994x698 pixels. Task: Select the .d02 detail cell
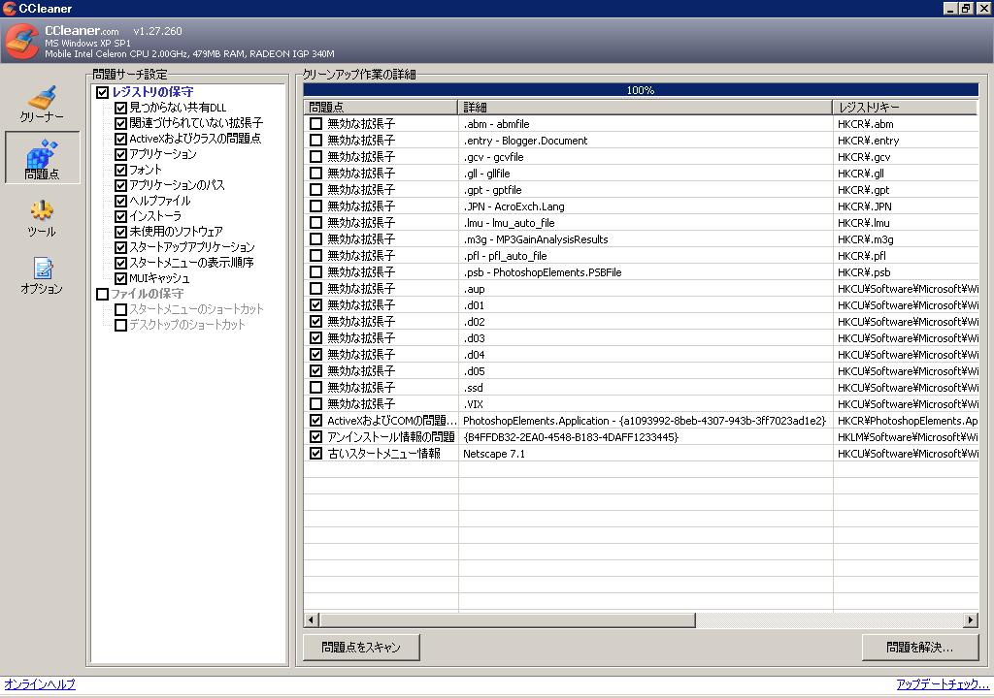click(646, 322)
